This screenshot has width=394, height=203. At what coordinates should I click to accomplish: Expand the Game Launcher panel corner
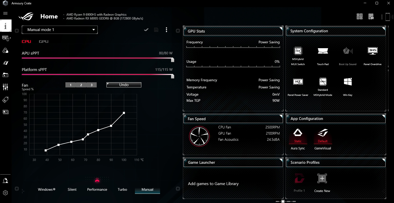pos(281,160)
